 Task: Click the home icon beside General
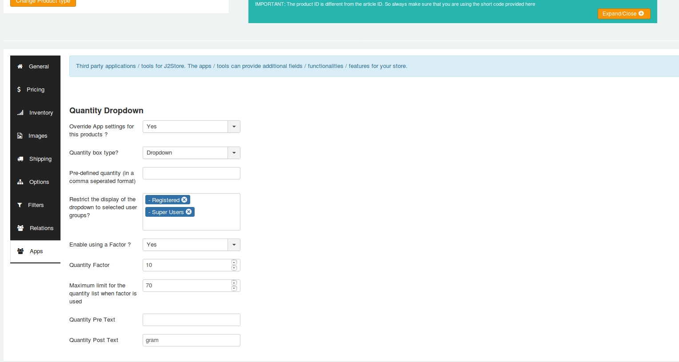tap(20, 67)
